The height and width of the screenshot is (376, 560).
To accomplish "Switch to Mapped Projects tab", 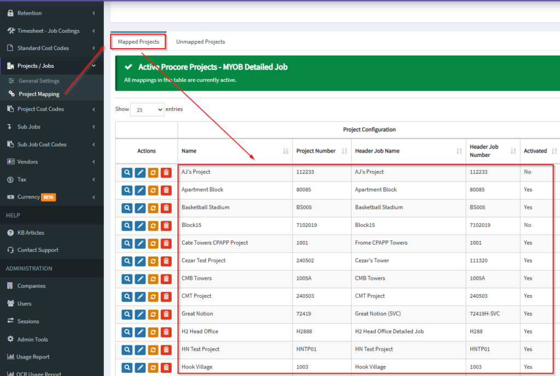I will coord(138,42).
